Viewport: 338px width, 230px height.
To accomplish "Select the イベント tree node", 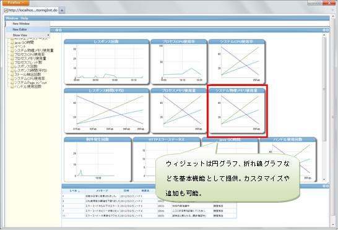I will pos(20,46).
